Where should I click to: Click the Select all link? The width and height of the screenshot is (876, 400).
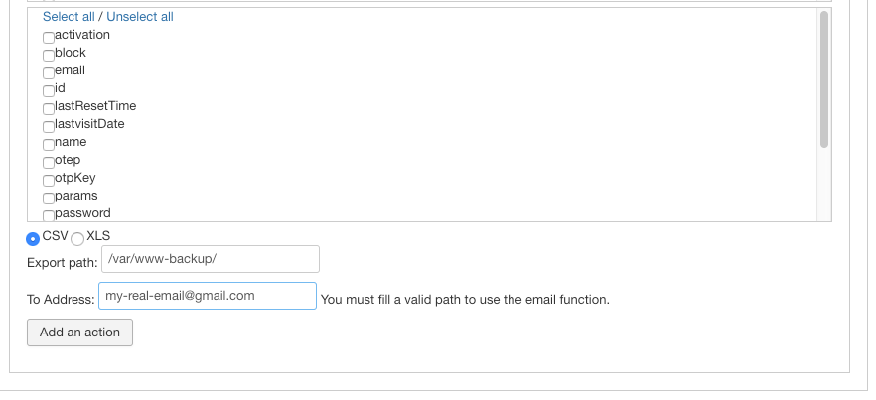69,17
